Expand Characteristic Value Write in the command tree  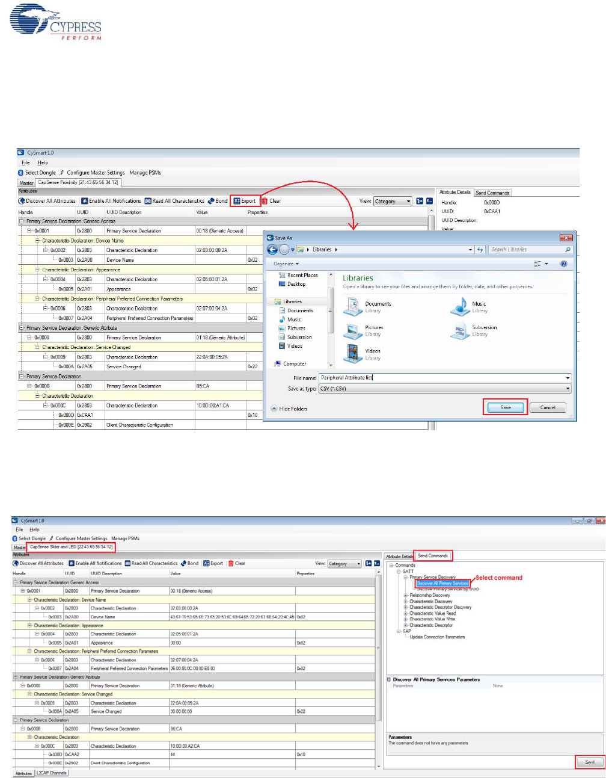(405, 619)
